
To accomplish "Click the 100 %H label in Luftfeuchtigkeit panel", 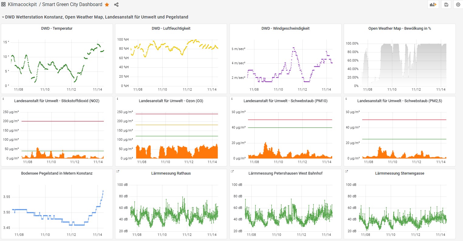I will pos(123,39).
